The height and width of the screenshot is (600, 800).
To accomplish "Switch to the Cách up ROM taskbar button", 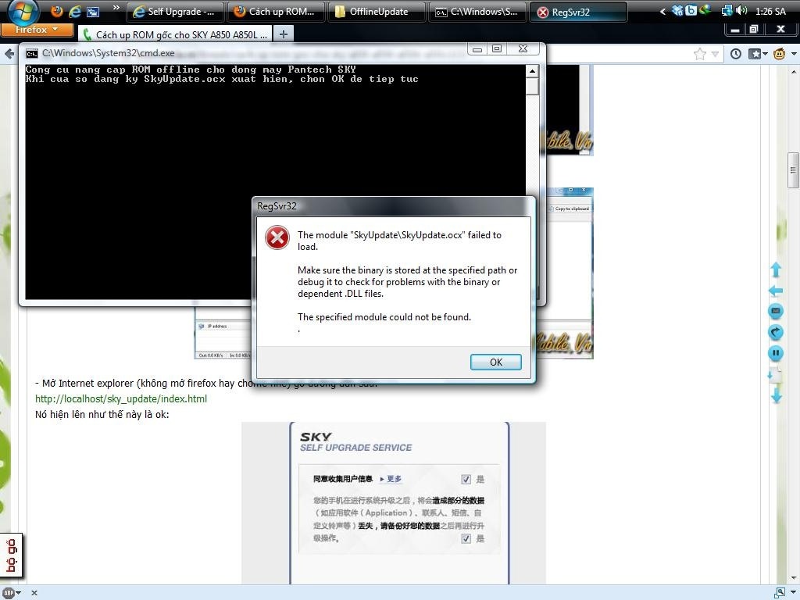I will tap(276, 12).
